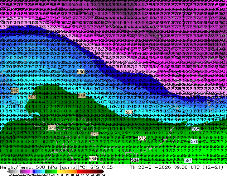Click the "Height/Temp." caption text
Screen dimensions: 227x176
16,167
